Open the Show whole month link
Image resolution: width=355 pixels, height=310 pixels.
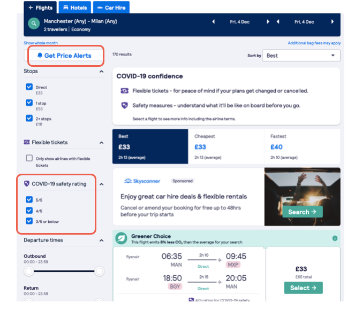pyautogui.click(x=41, y=43)
